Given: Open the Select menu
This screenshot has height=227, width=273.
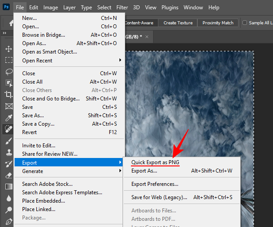Looking at the screenshot, I should pyautogui.click(x=104, y=8).
